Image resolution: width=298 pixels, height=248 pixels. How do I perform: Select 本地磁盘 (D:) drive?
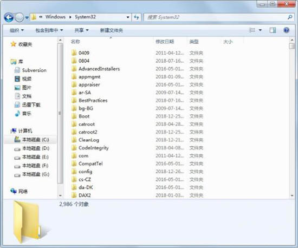click(31, 148)
